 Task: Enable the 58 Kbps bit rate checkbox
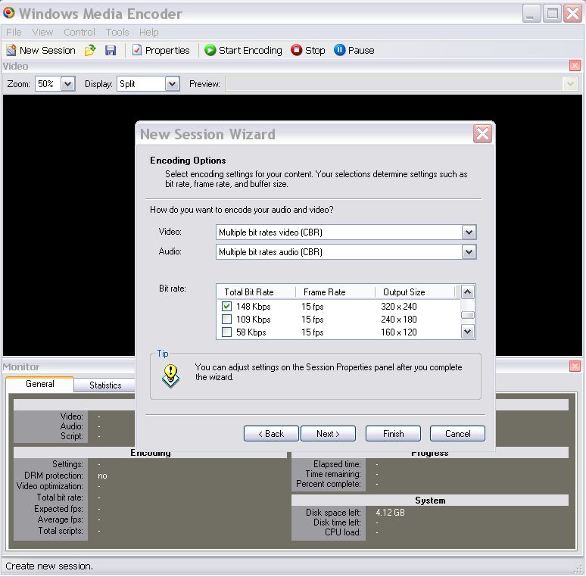pyautogui.click(x=226, y=332)
